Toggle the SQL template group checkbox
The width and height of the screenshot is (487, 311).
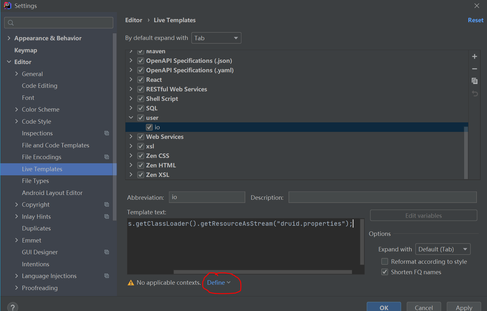(x=141, y=108)
